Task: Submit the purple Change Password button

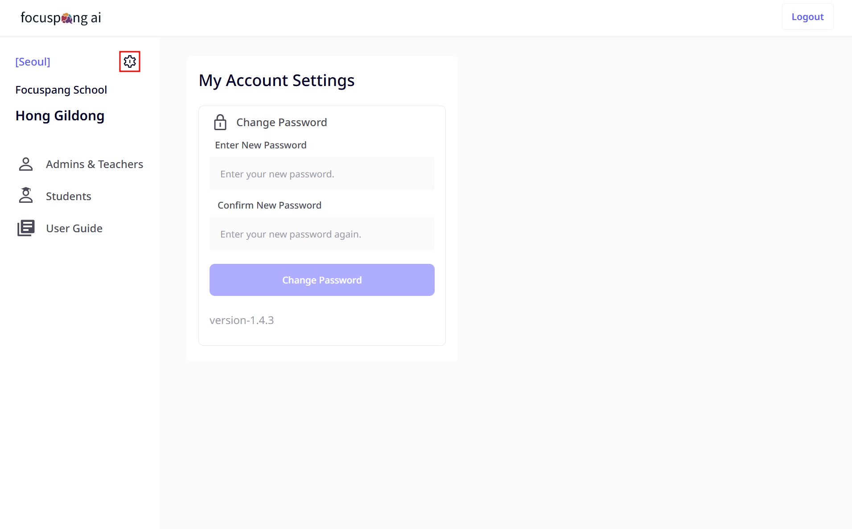Action: (x=322, y=280)
